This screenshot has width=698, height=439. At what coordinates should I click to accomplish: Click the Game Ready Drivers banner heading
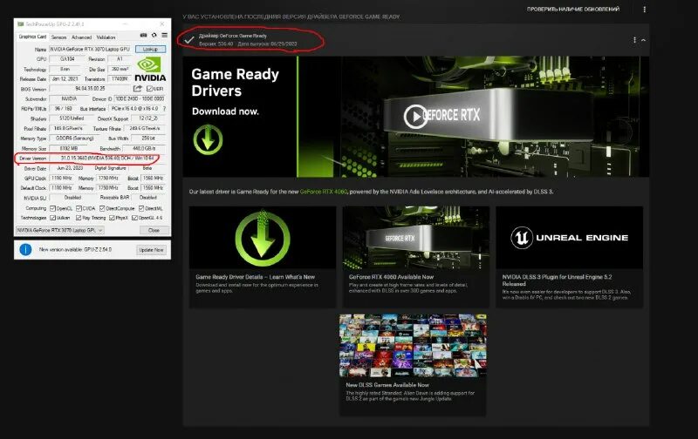[235, 82]
